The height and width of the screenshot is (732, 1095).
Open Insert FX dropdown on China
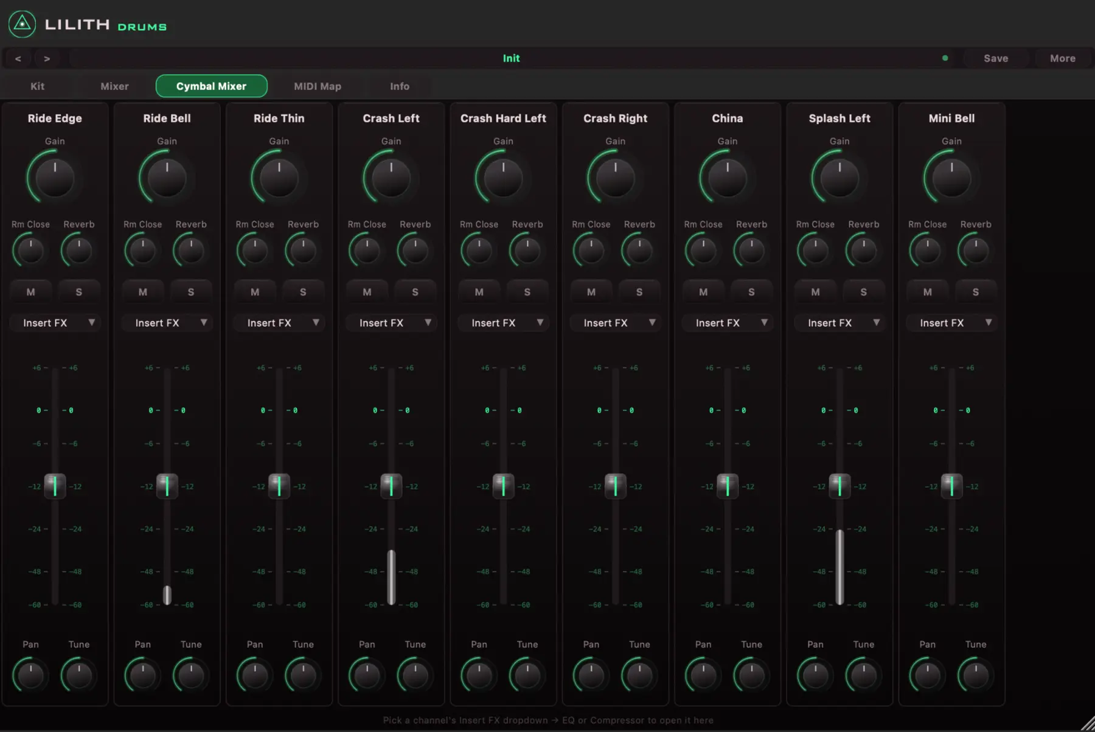click(x=728, y=323)
